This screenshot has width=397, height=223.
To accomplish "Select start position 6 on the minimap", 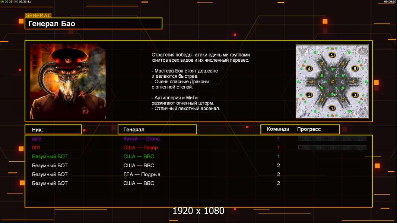I will point(355,69).
